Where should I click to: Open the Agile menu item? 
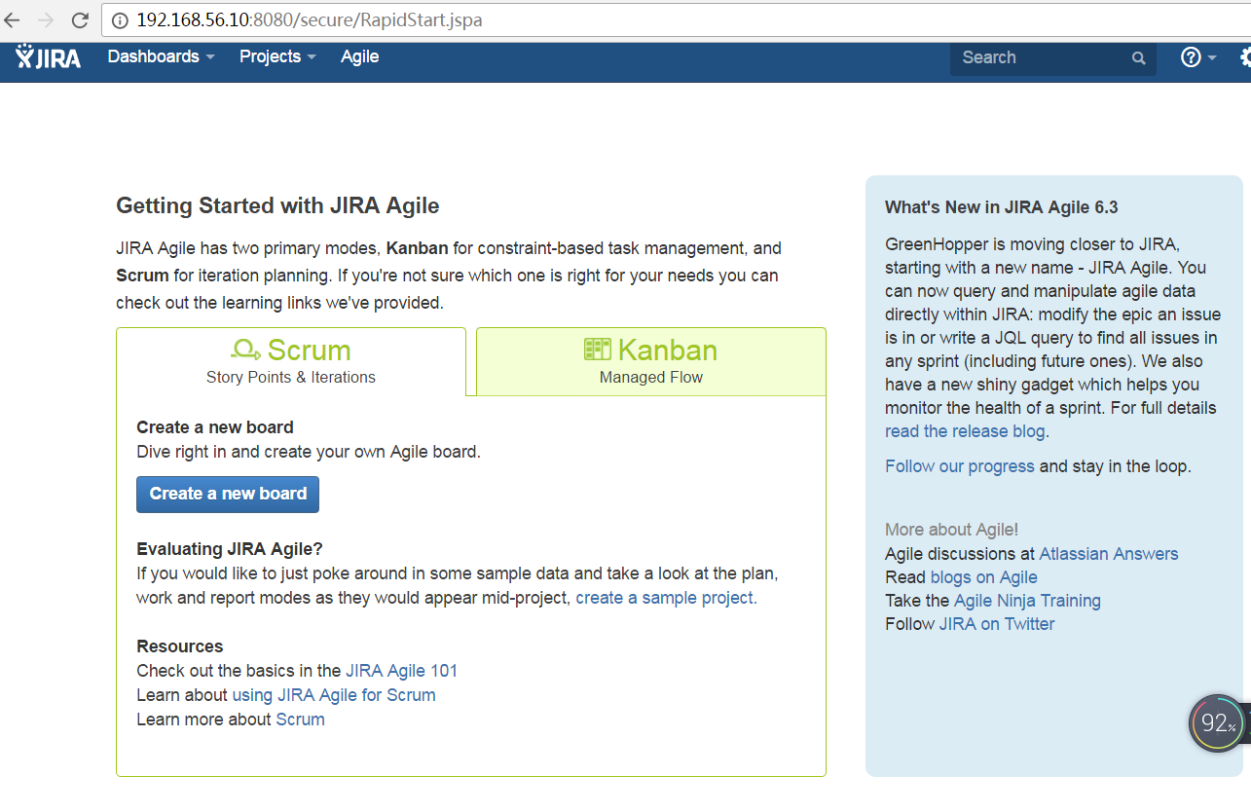point(359,57)
